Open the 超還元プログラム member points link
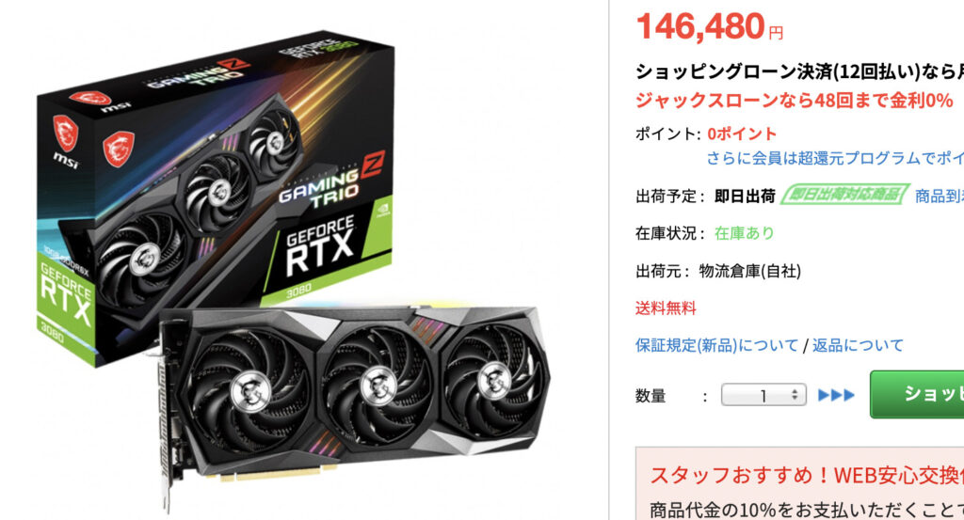The height and width of the screenshot is (520, 964). tap(835, 158)
